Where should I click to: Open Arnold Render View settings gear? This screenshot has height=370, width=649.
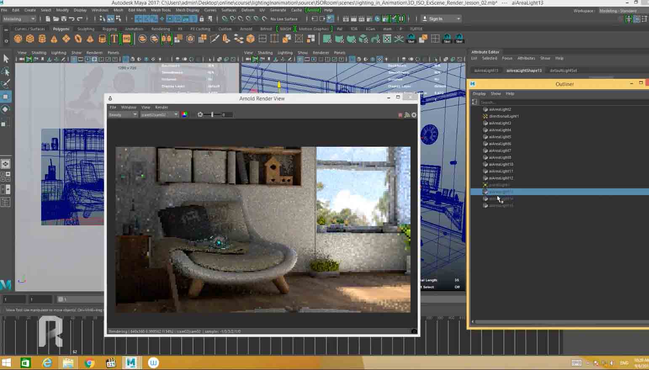414,115
